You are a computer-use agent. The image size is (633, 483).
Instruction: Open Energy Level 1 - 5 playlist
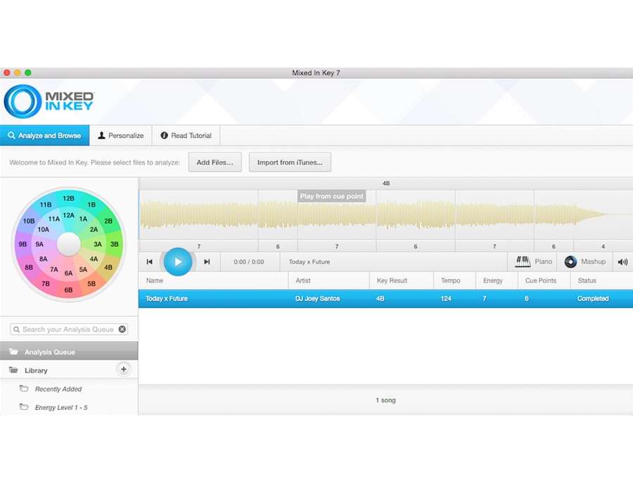[x=61, y=408]
